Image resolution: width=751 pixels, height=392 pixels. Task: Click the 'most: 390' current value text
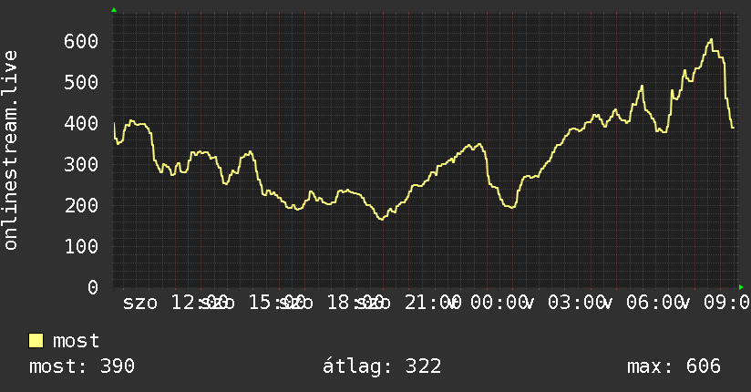82,366
